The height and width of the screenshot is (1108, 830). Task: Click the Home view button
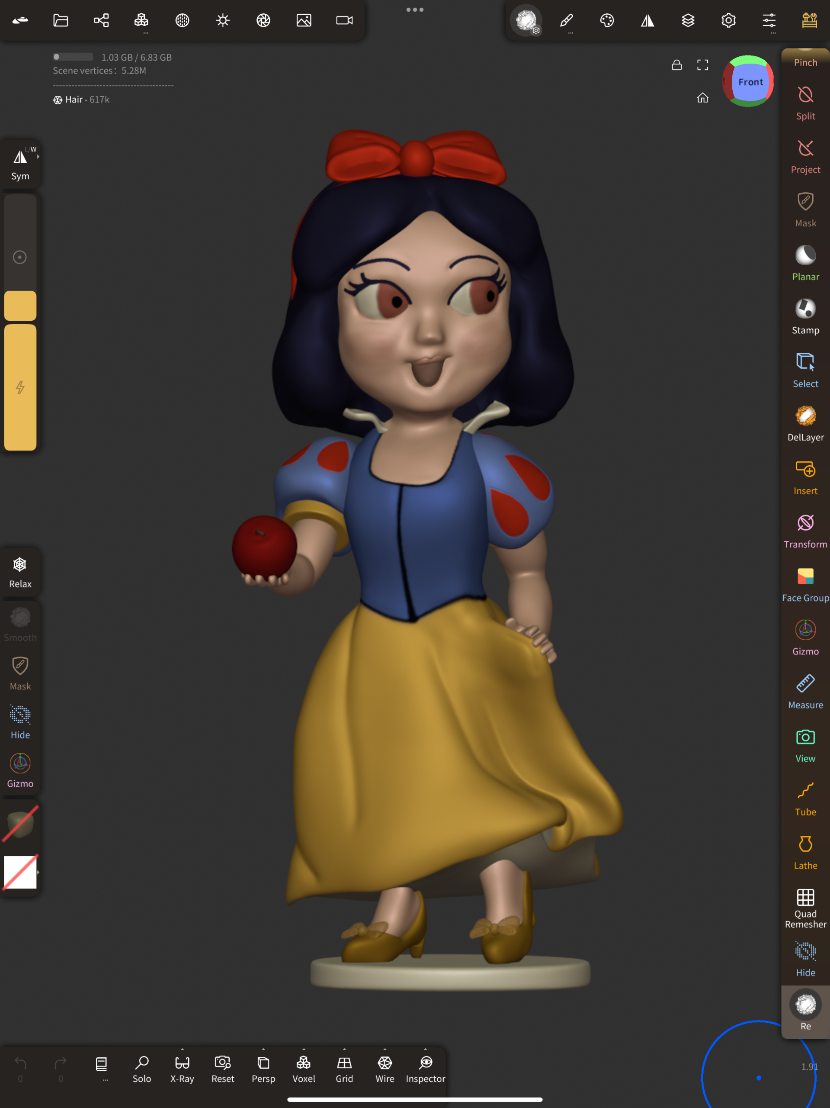coord(703,98)
